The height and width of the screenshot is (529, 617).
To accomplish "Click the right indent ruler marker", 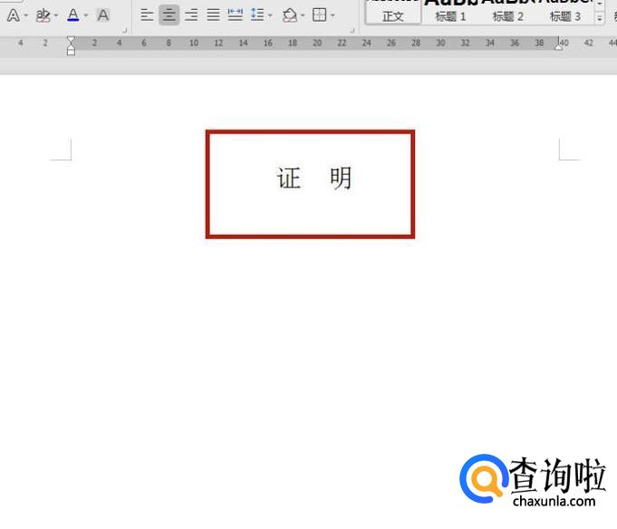I will click(559, 46).
